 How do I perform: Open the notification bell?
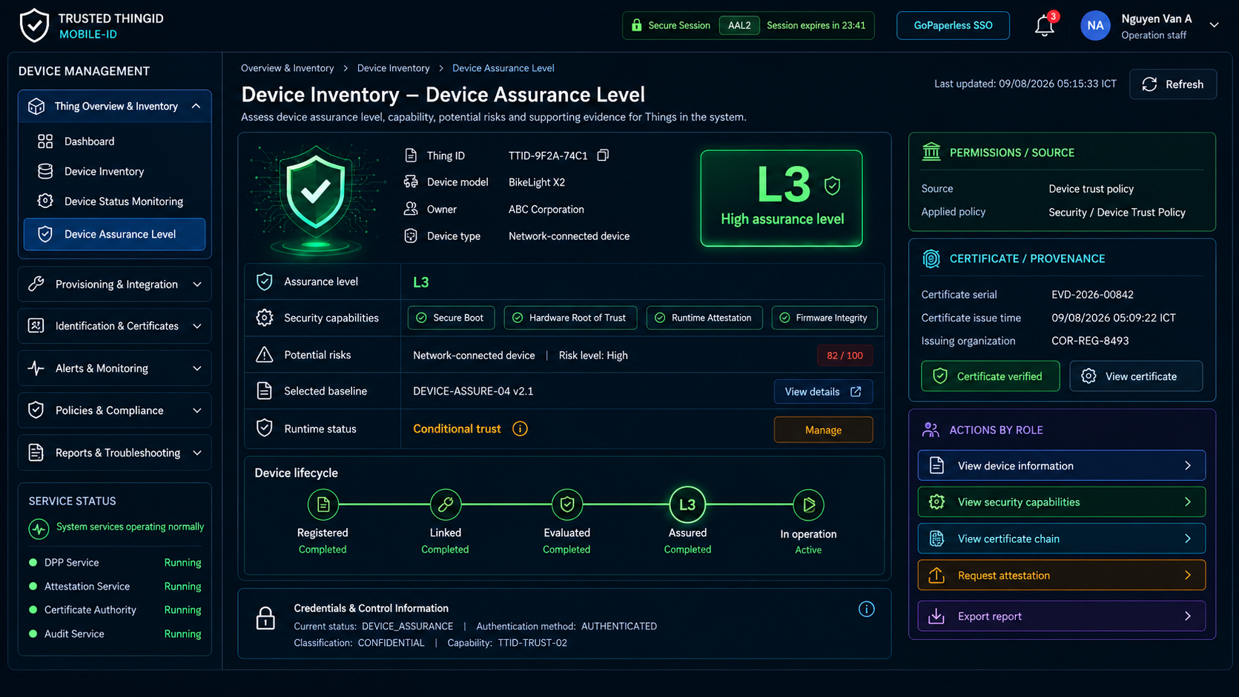(1044, 26)
